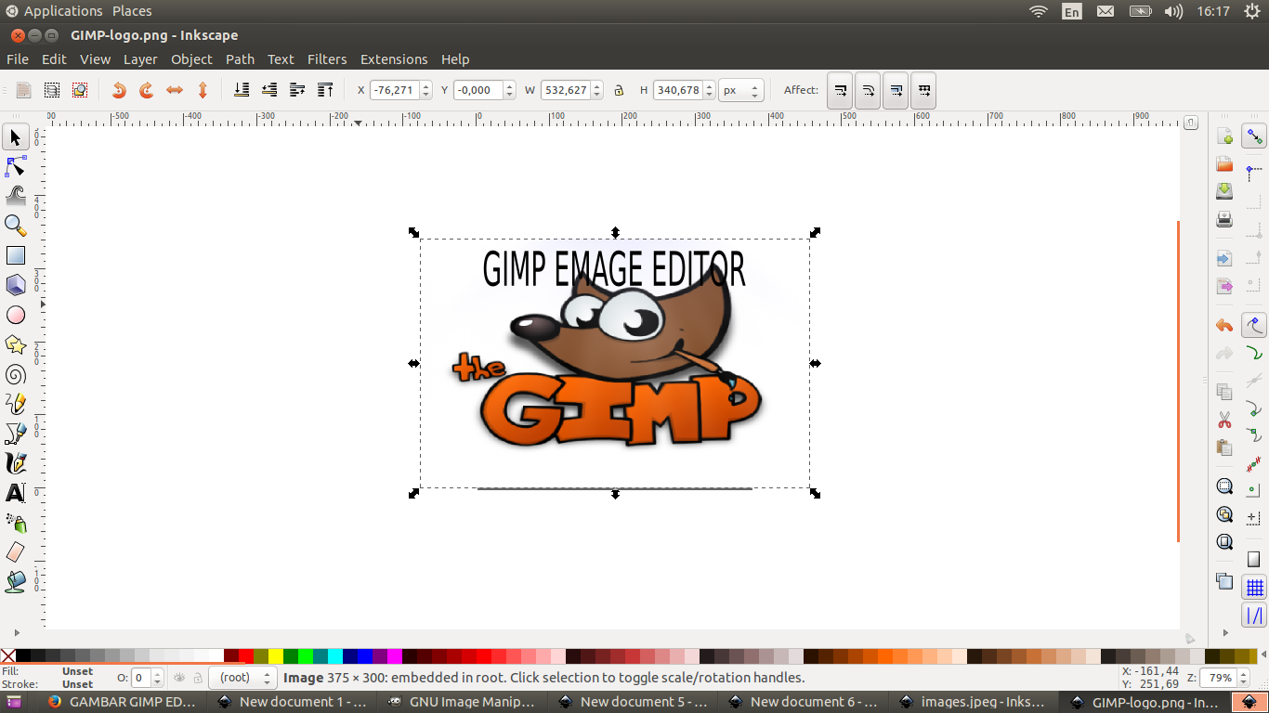Click the Cut scissors icon
The width and height of the screenshot is (1269, 713).
point(1224,420)
